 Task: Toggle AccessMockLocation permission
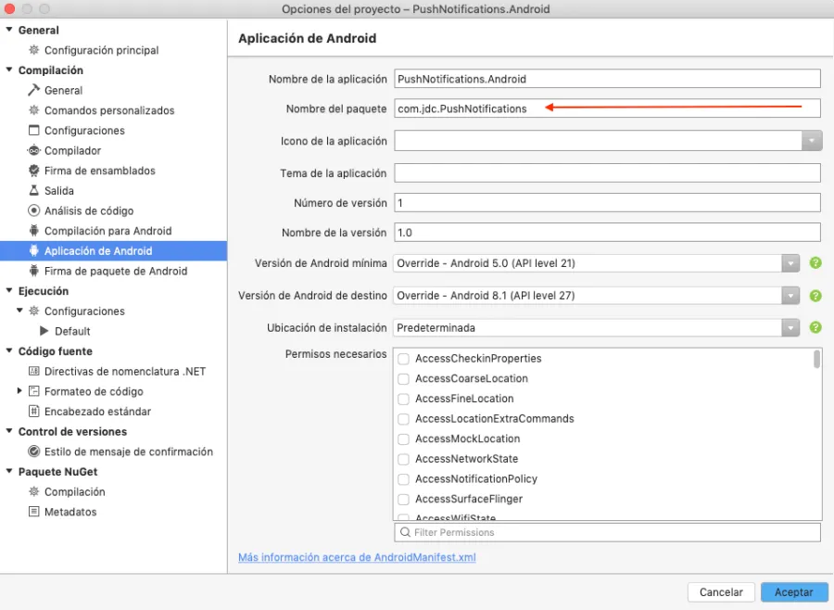(x=404, y=439)
